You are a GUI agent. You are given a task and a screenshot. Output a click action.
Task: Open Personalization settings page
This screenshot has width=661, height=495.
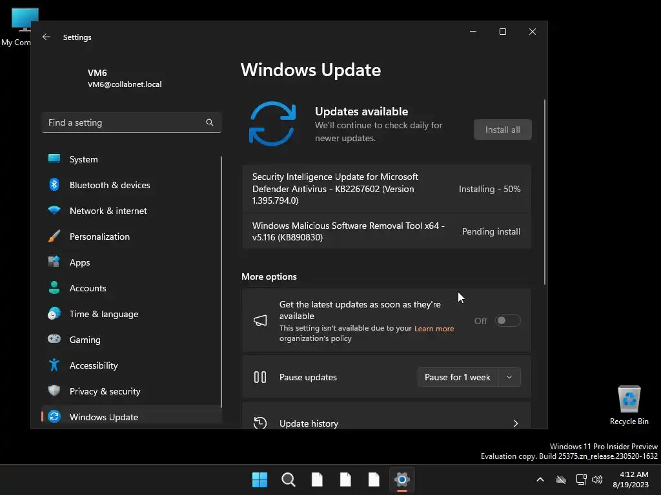pos(132,237)
